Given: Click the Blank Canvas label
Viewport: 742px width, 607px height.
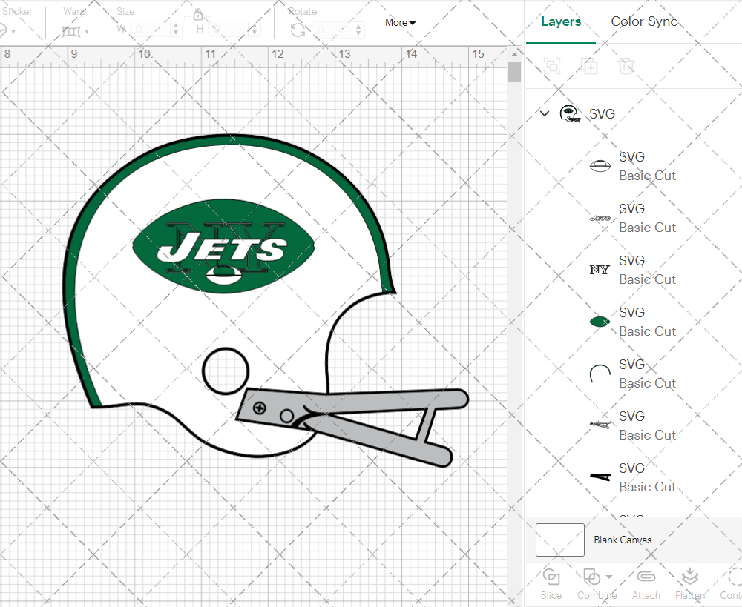Looking at the screenshot, I should click(623, 540).
